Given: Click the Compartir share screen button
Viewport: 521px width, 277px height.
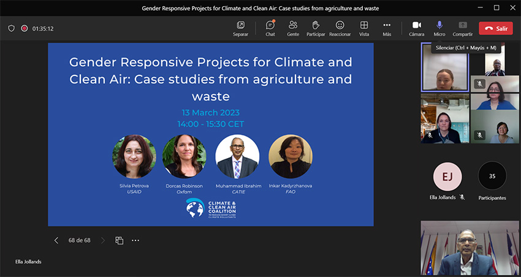Looking at the screenshot, I should point(463,29).
